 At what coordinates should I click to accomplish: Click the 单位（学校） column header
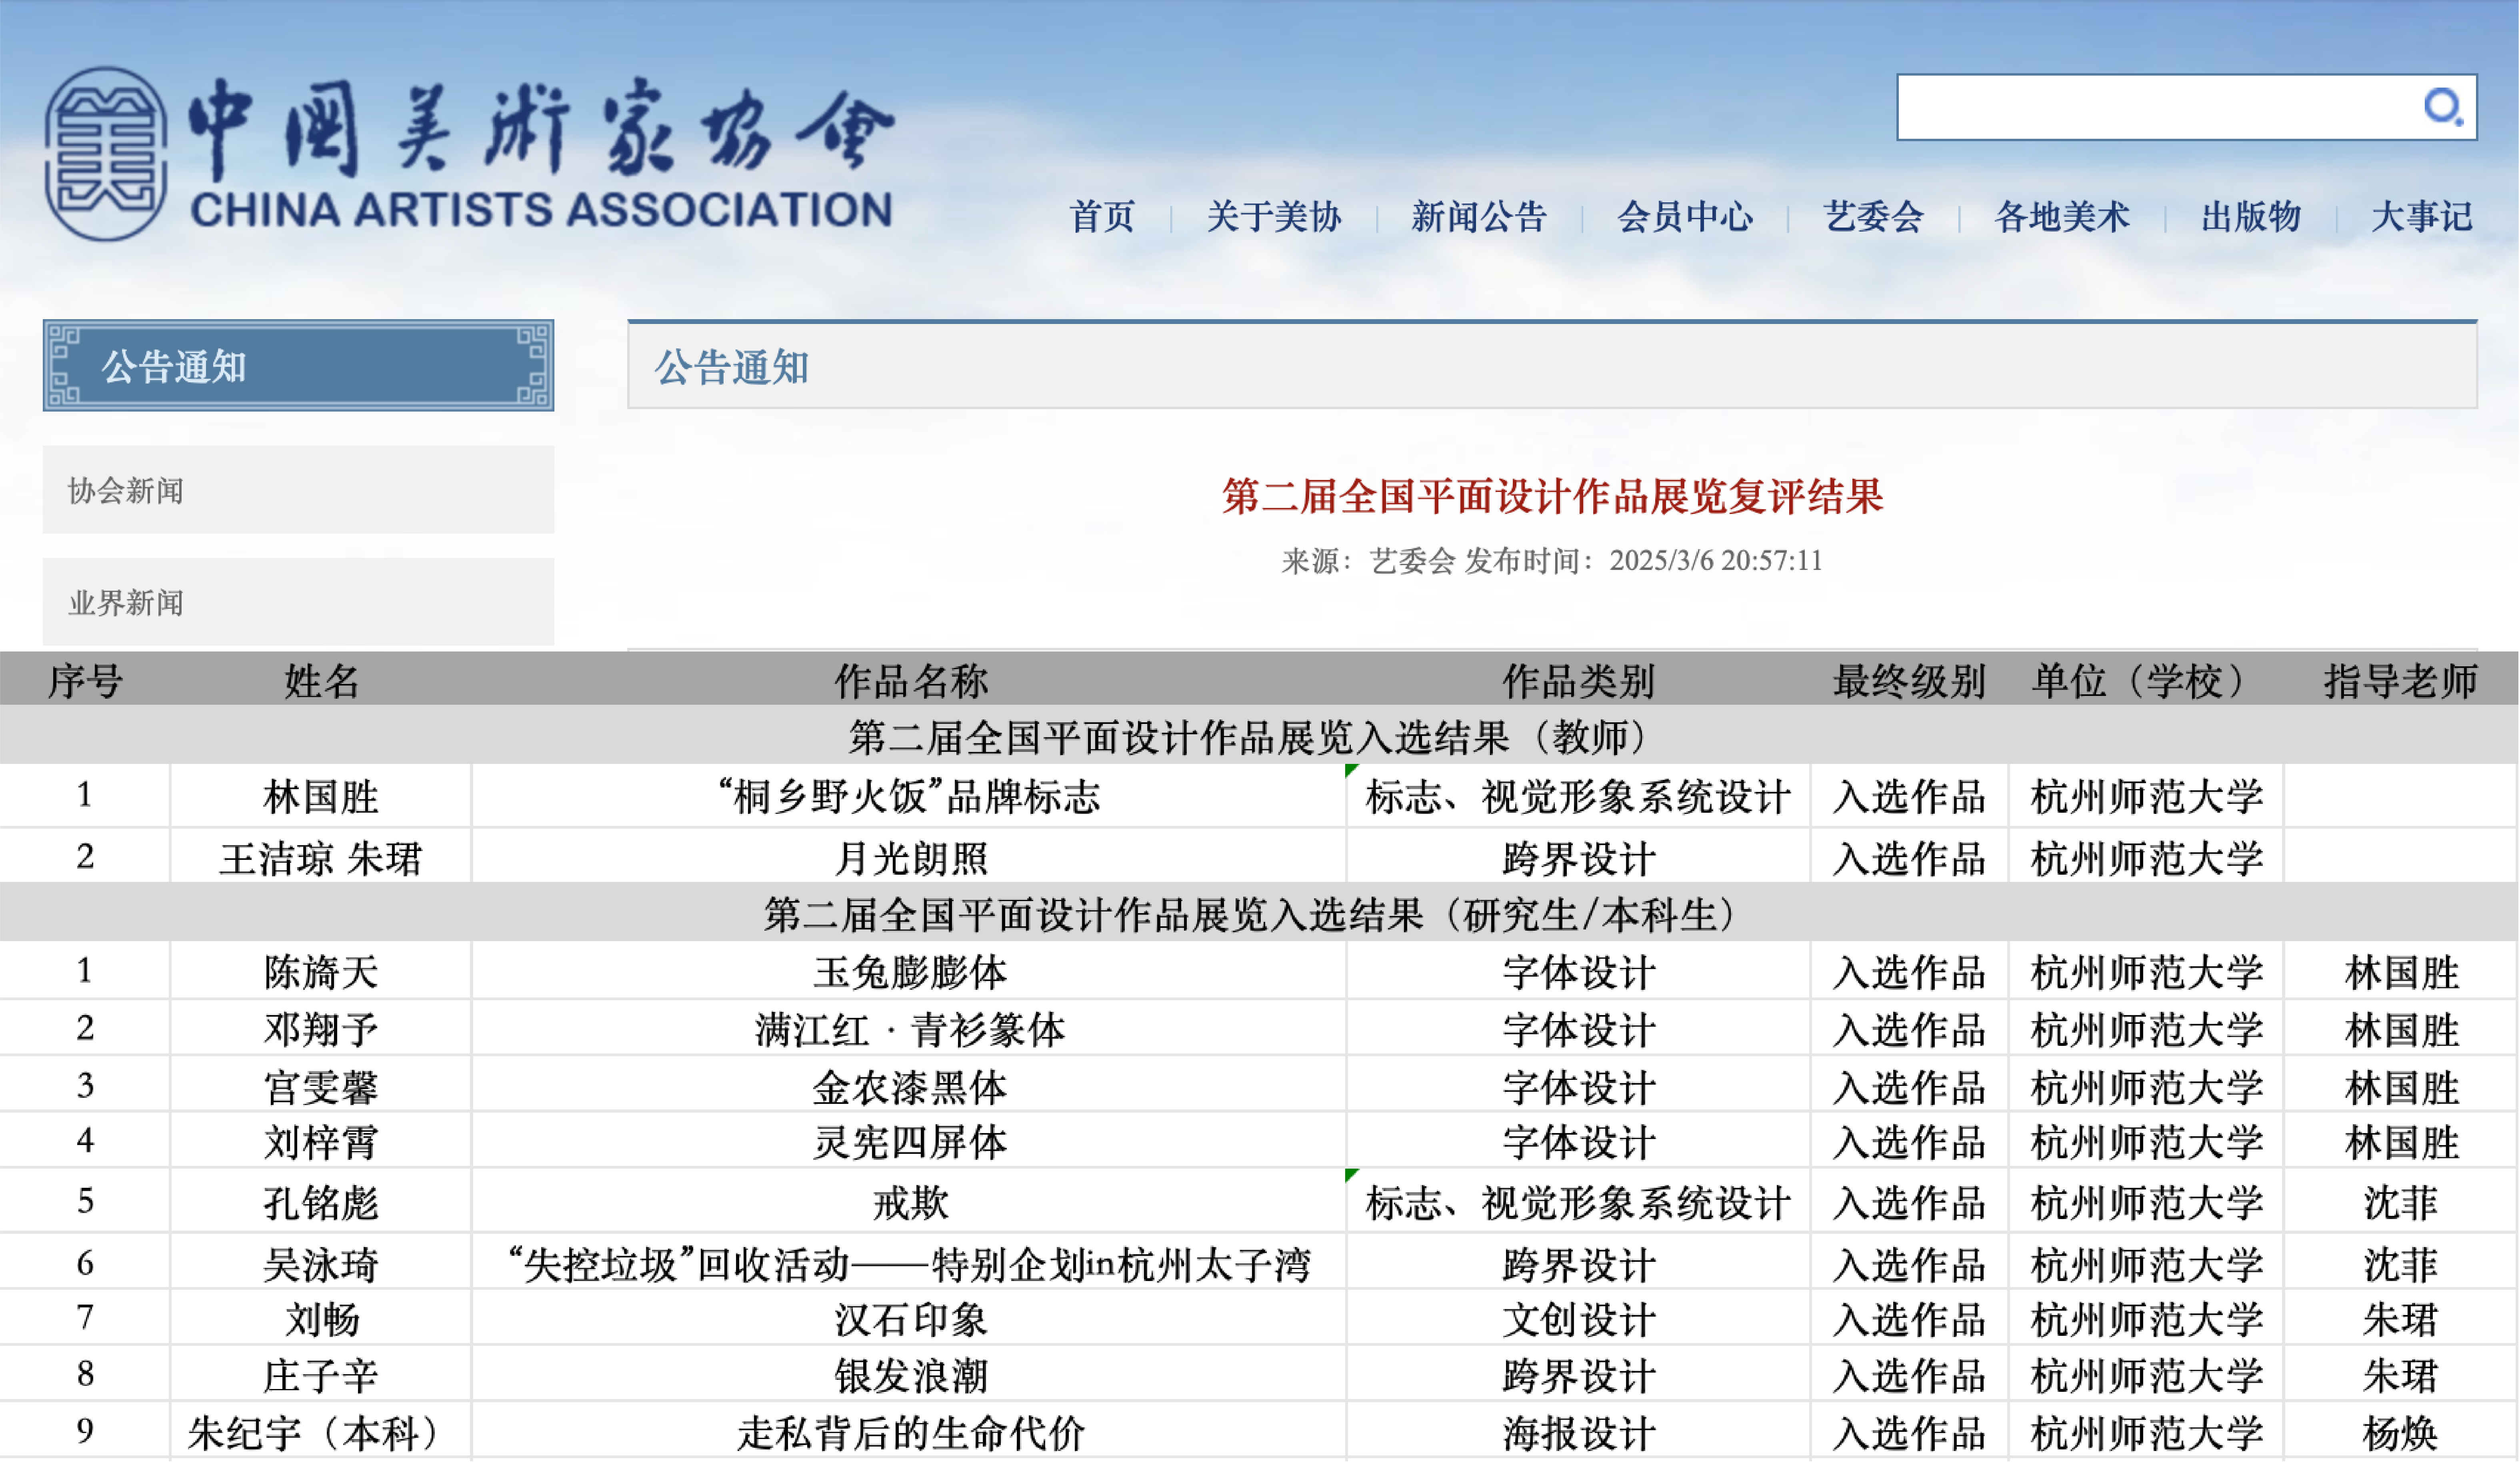[x=2146, y=681]
